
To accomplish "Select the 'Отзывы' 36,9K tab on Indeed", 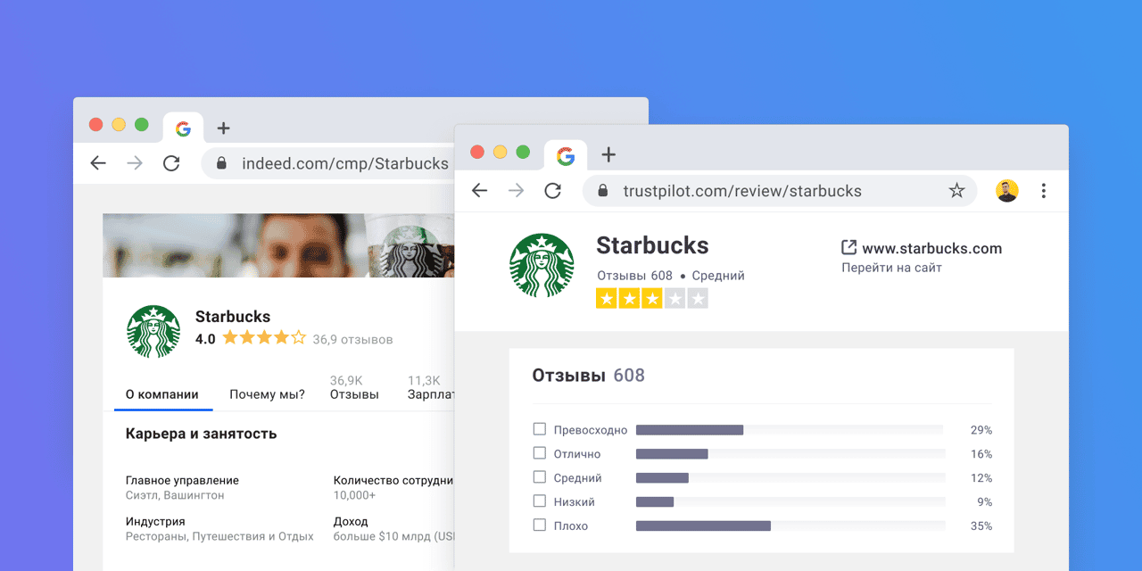I will tap(354, 387).
